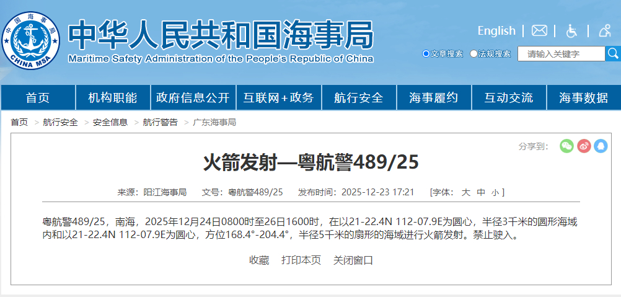Screen dimensions: 621x297
Task: Open the 政府信息公开 navigation menu
Action: click(193, 97)
